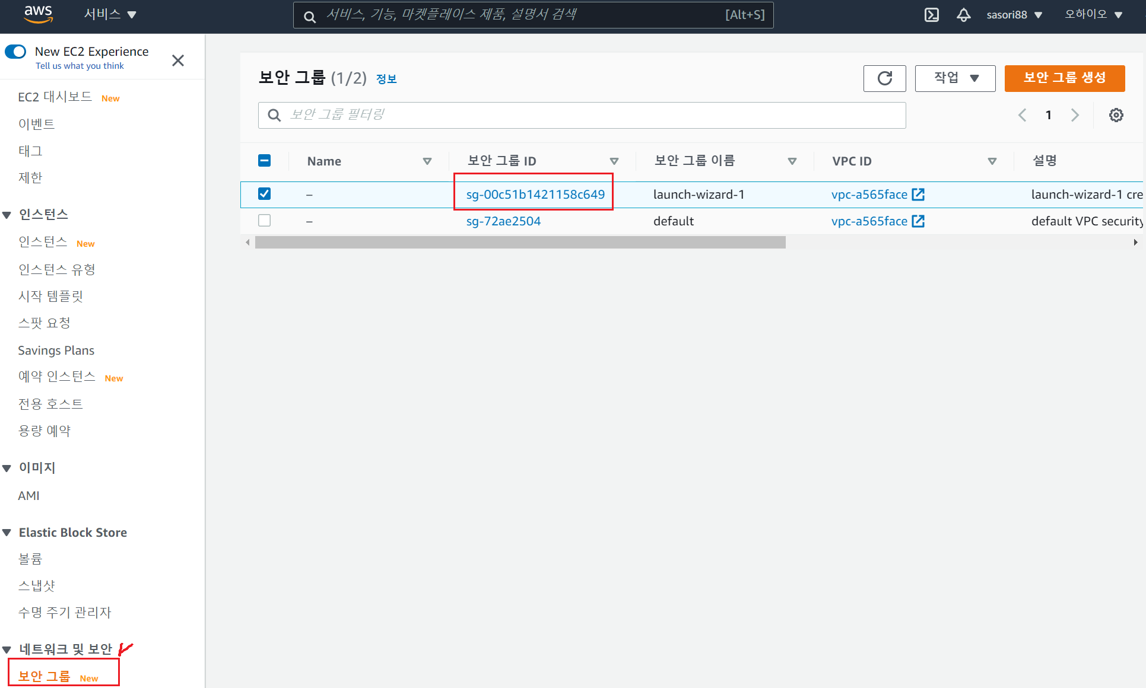
Task: Open table preferences gear icon
Action: [x=1116, y=115]
